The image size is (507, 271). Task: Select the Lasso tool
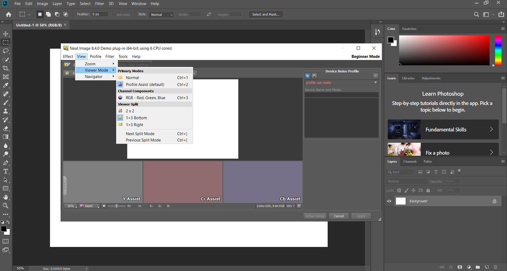(6, 51)
